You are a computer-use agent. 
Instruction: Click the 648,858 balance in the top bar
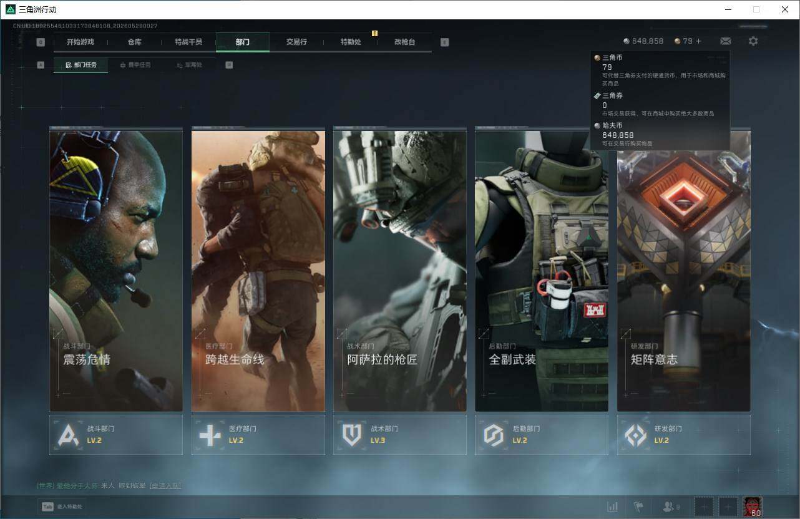(648, 41)
